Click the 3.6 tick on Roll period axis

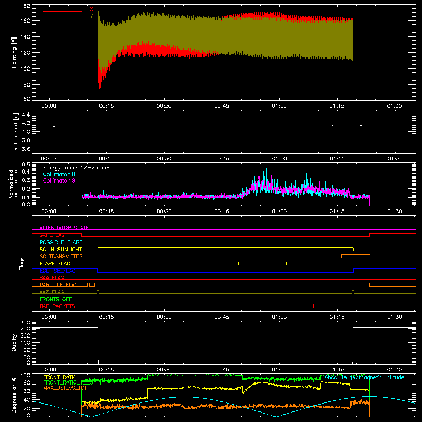[x=26, y=149]
